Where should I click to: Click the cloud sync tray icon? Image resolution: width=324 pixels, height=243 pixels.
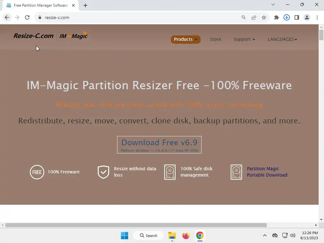point(275,235)
